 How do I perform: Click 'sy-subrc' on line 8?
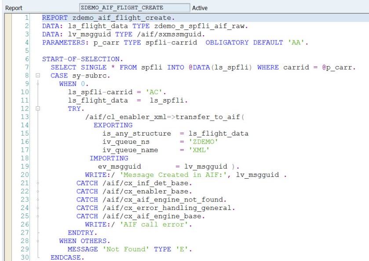[89, 76]
